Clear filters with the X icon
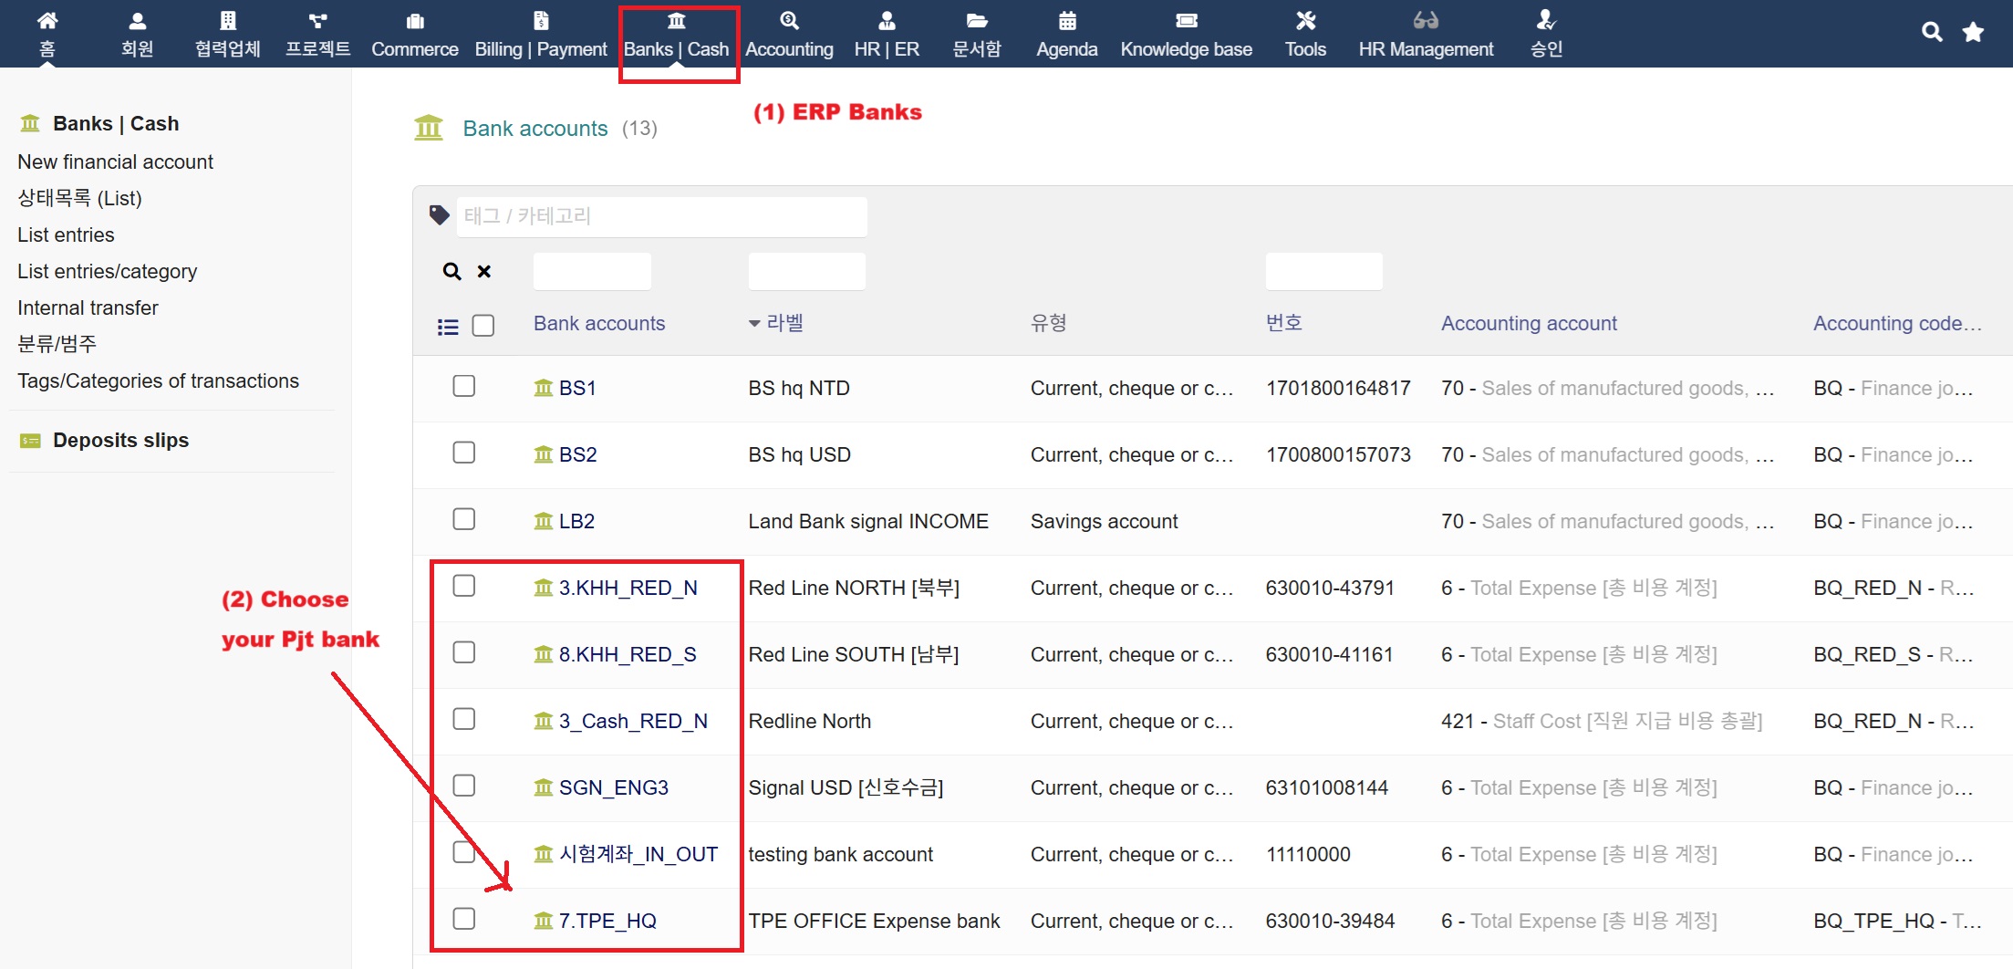 click(484, 271)
